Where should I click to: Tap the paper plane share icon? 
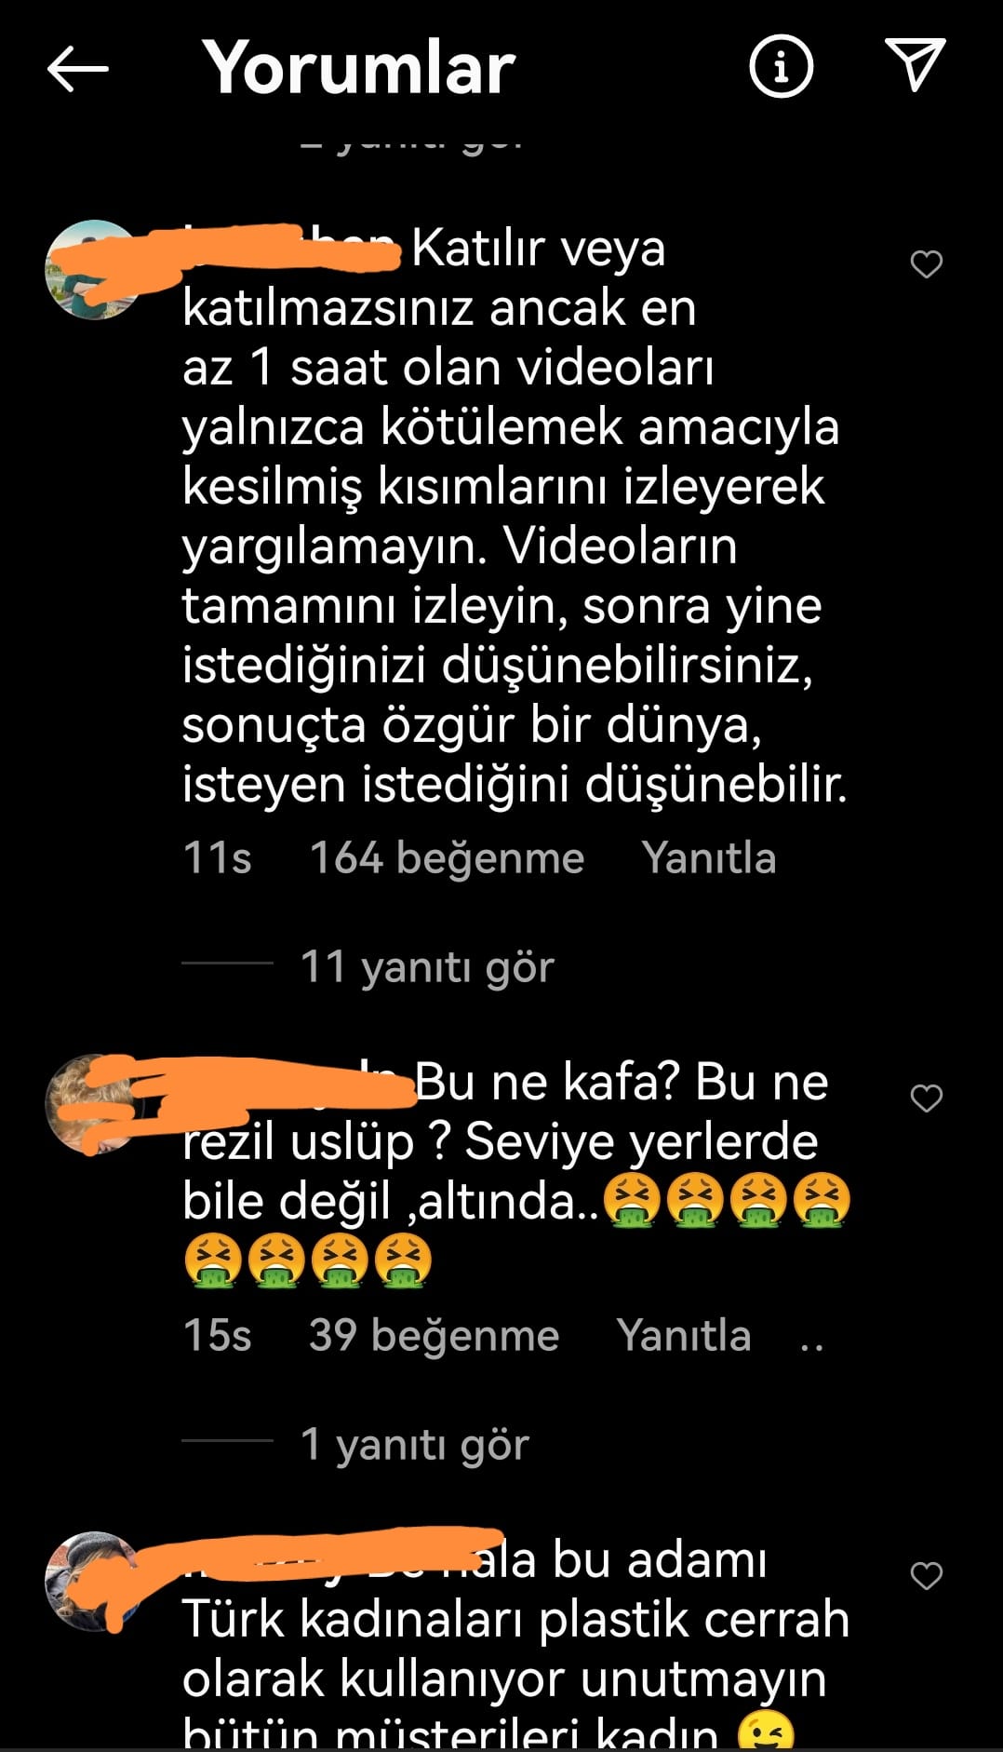[916, 64]
